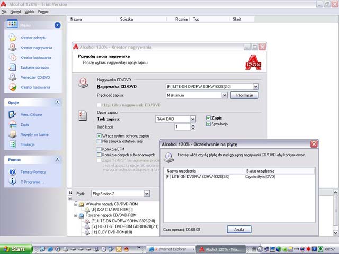Enable Korekcja danych subkanałowych checkbox
Screen dimensions: 339x254
click(99, 155)
